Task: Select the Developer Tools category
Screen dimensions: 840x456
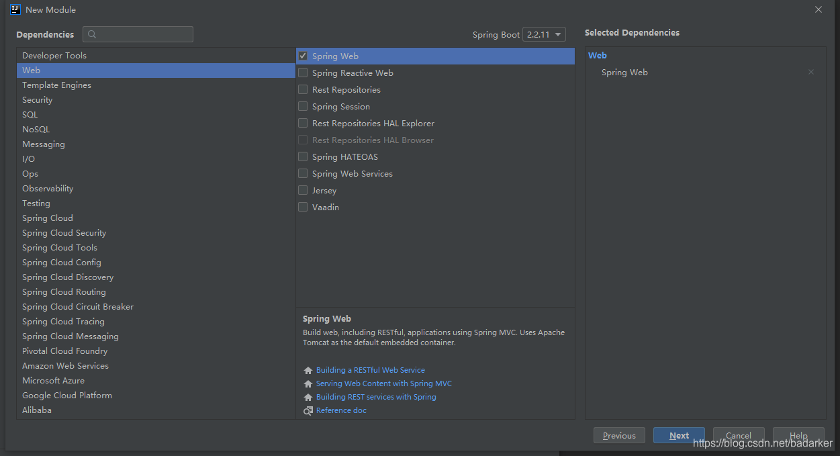Action: click(156, 56)
